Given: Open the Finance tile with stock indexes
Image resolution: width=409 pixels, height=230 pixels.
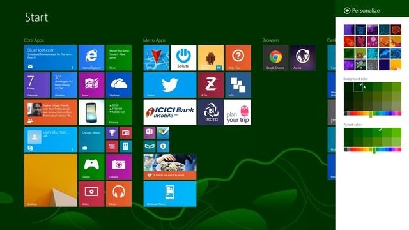Looking at the screenshot, I should coord(119,112).
